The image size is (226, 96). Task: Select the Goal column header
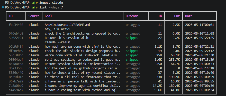[48, 16]
